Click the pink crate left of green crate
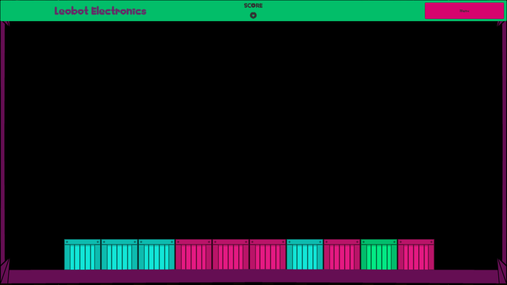 [x=342, y=255]
